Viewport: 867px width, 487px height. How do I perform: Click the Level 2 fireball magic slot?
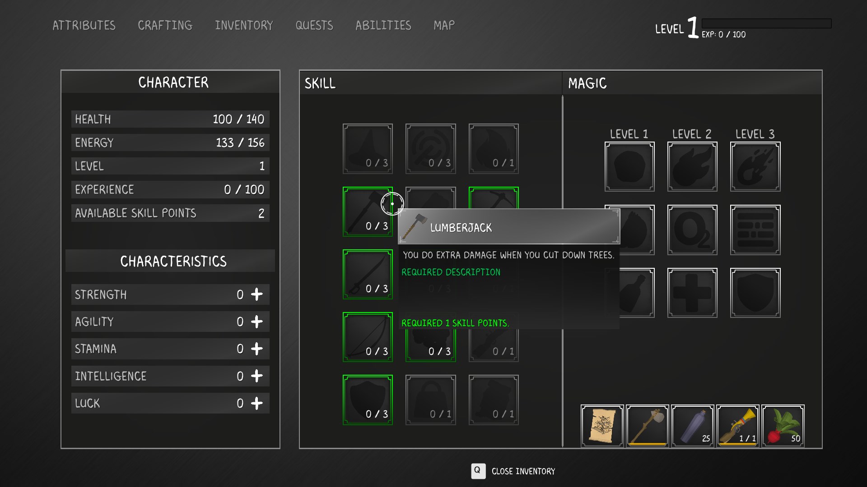coord(692,167)
